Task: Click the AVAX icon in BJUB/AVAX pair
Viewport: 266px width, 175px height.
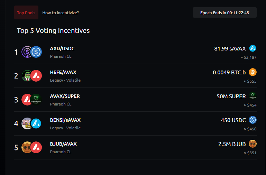Action: 36,147
